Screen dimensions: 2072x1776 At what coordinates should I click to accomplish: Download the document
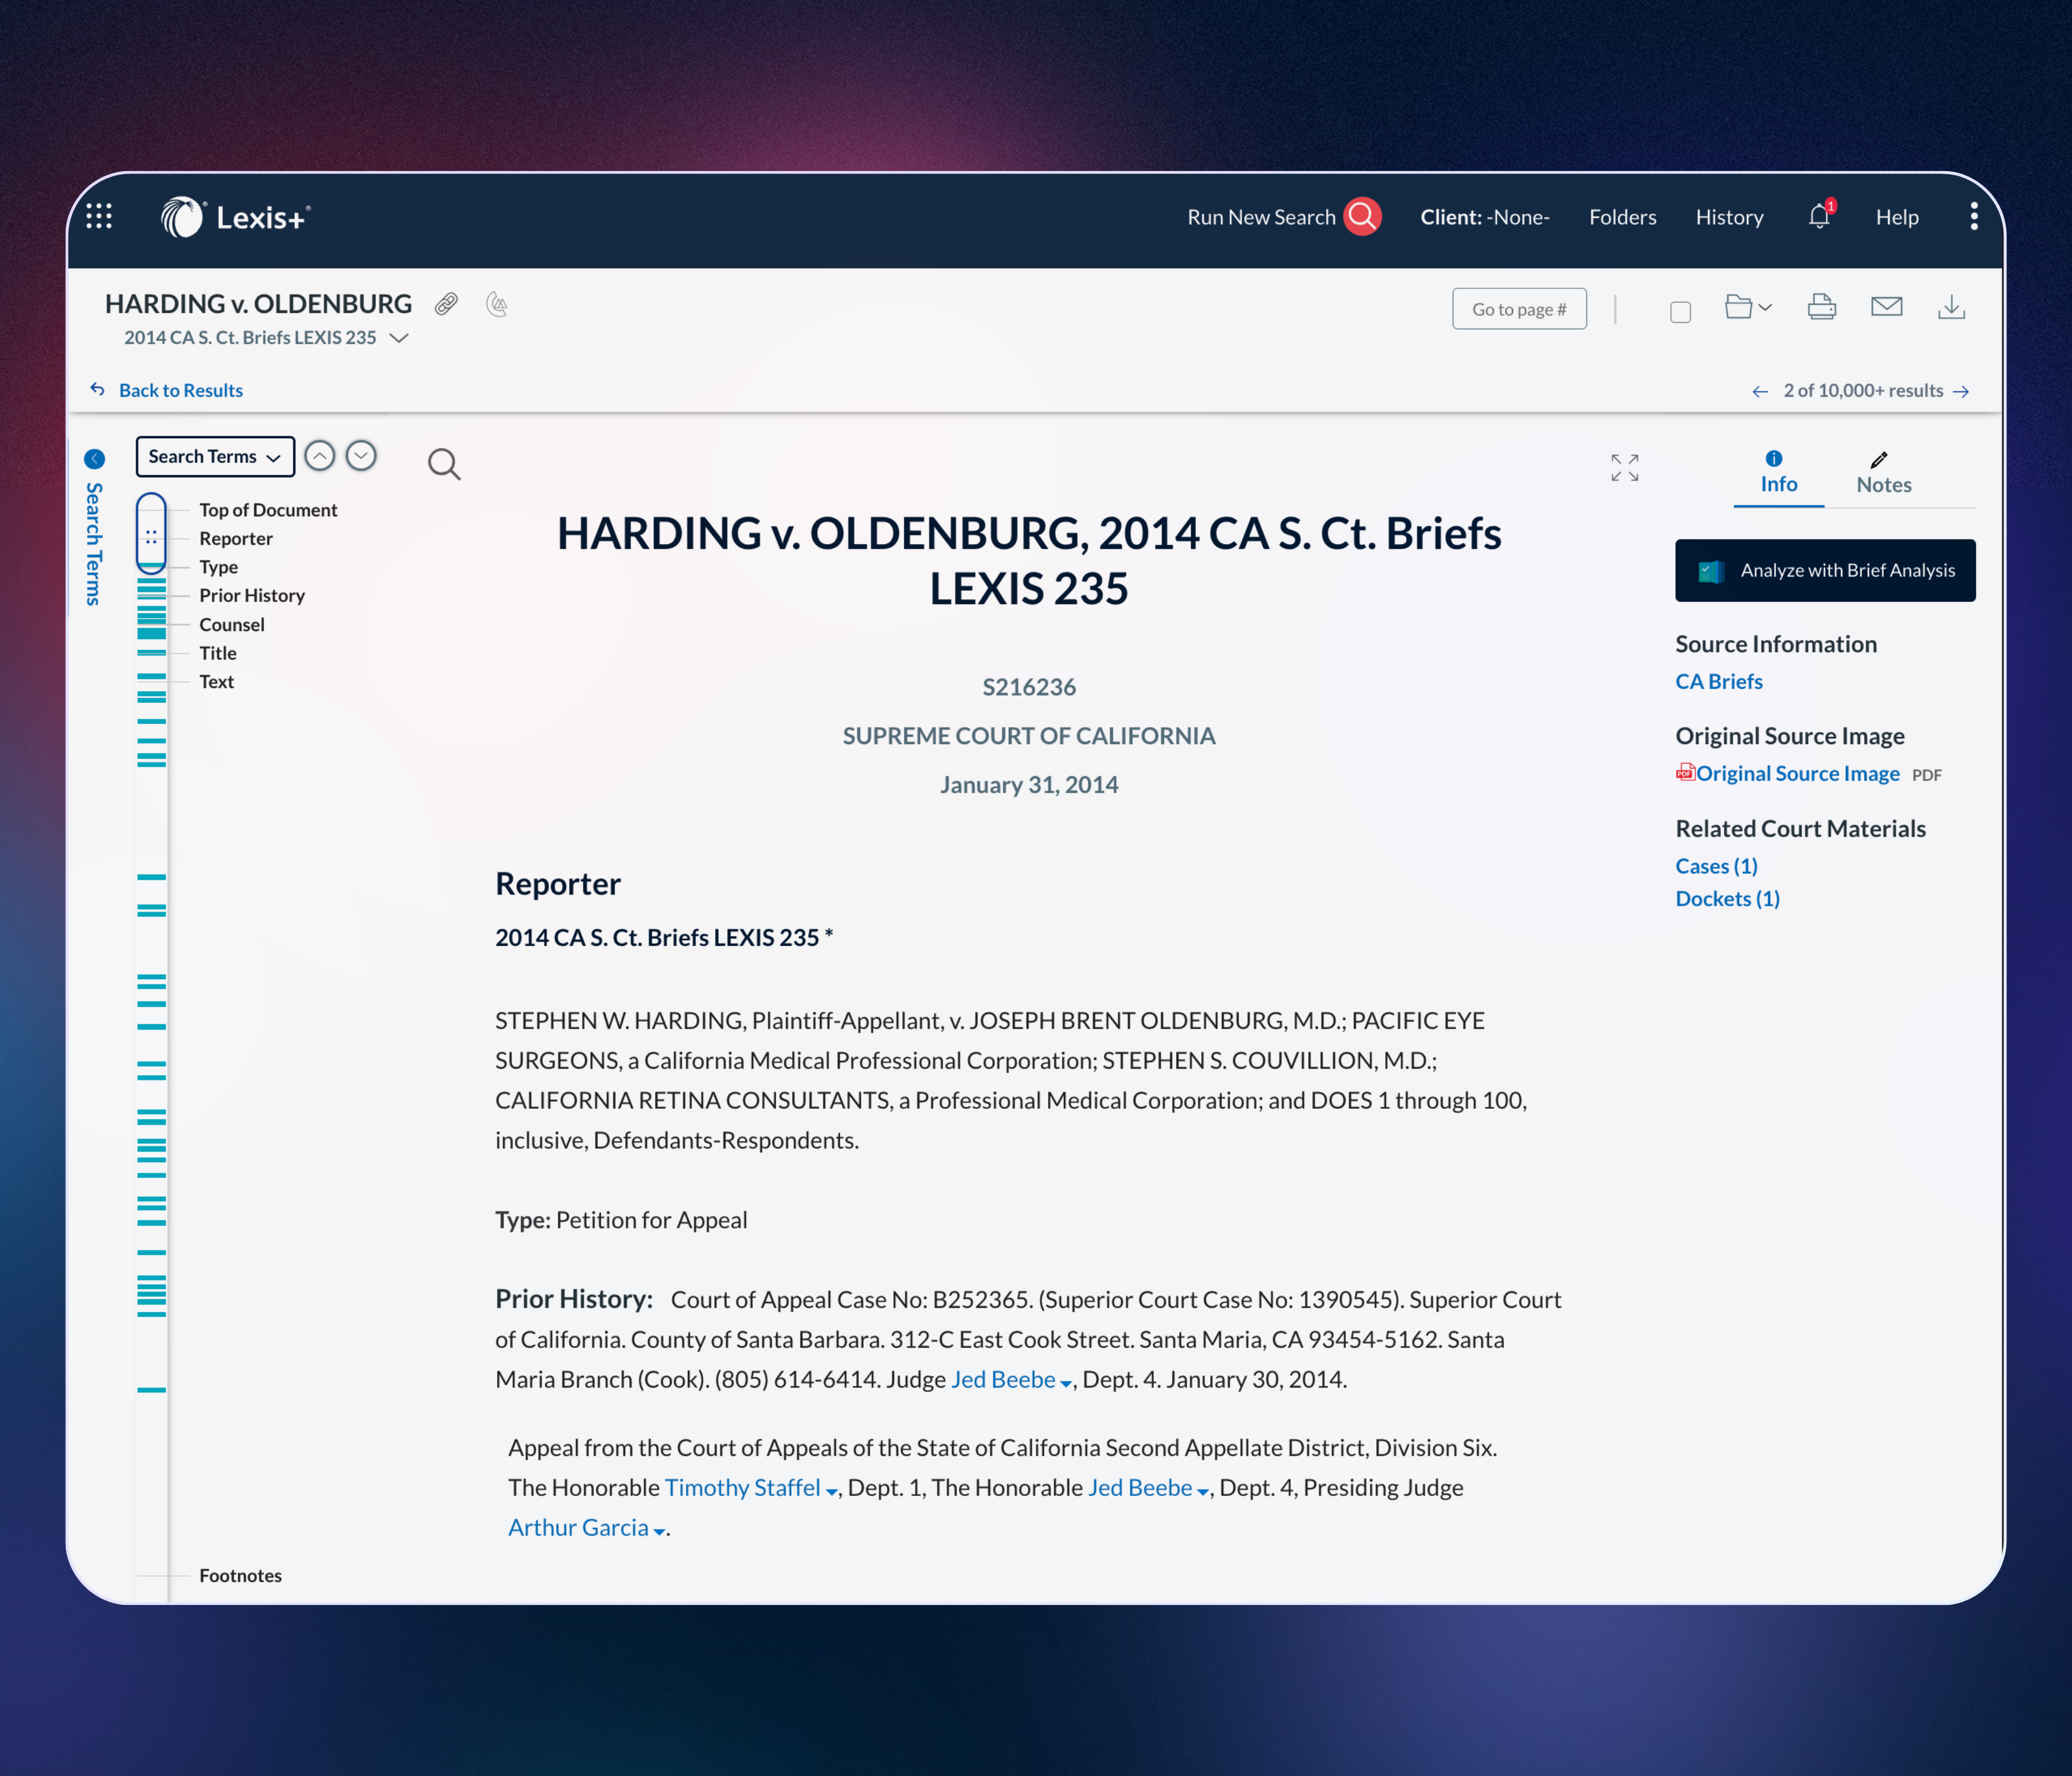[x=1951, y=307]
